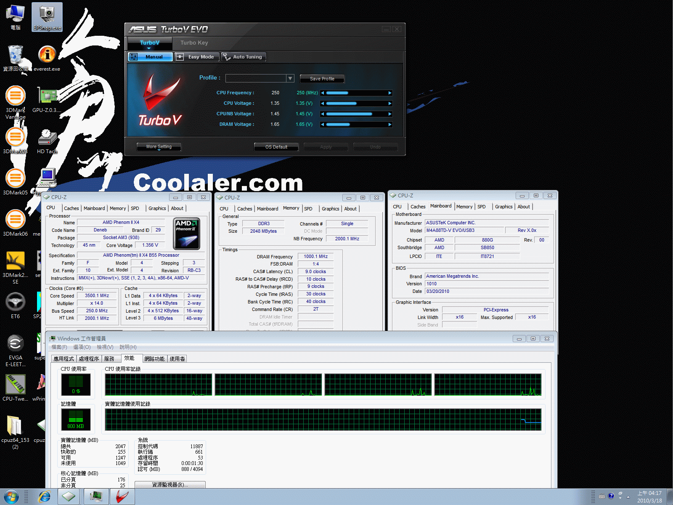Open Mainboard tab in left CPU-Z window

click(94, 208)
